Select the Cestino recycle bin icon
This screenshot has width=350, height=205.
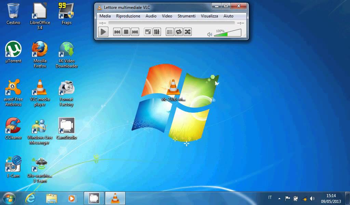tap(13, 14)
